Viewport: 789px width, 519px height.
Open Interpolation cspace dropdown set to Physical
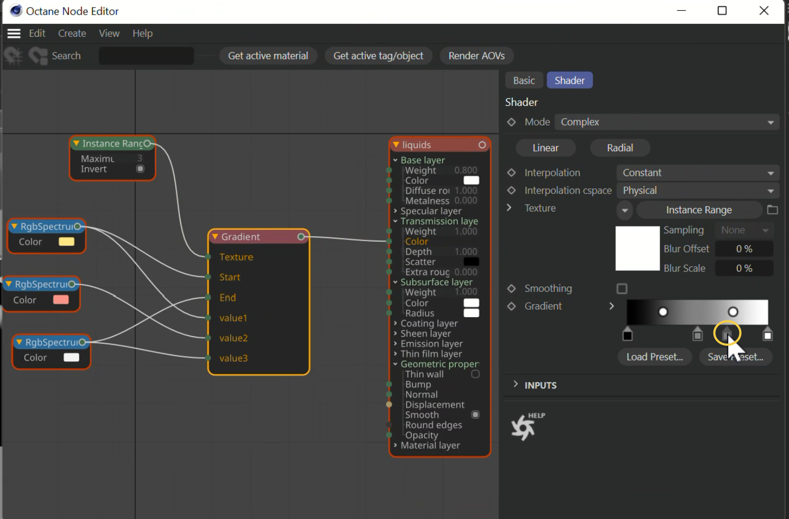pyautogui.click(x=698, y=190)
